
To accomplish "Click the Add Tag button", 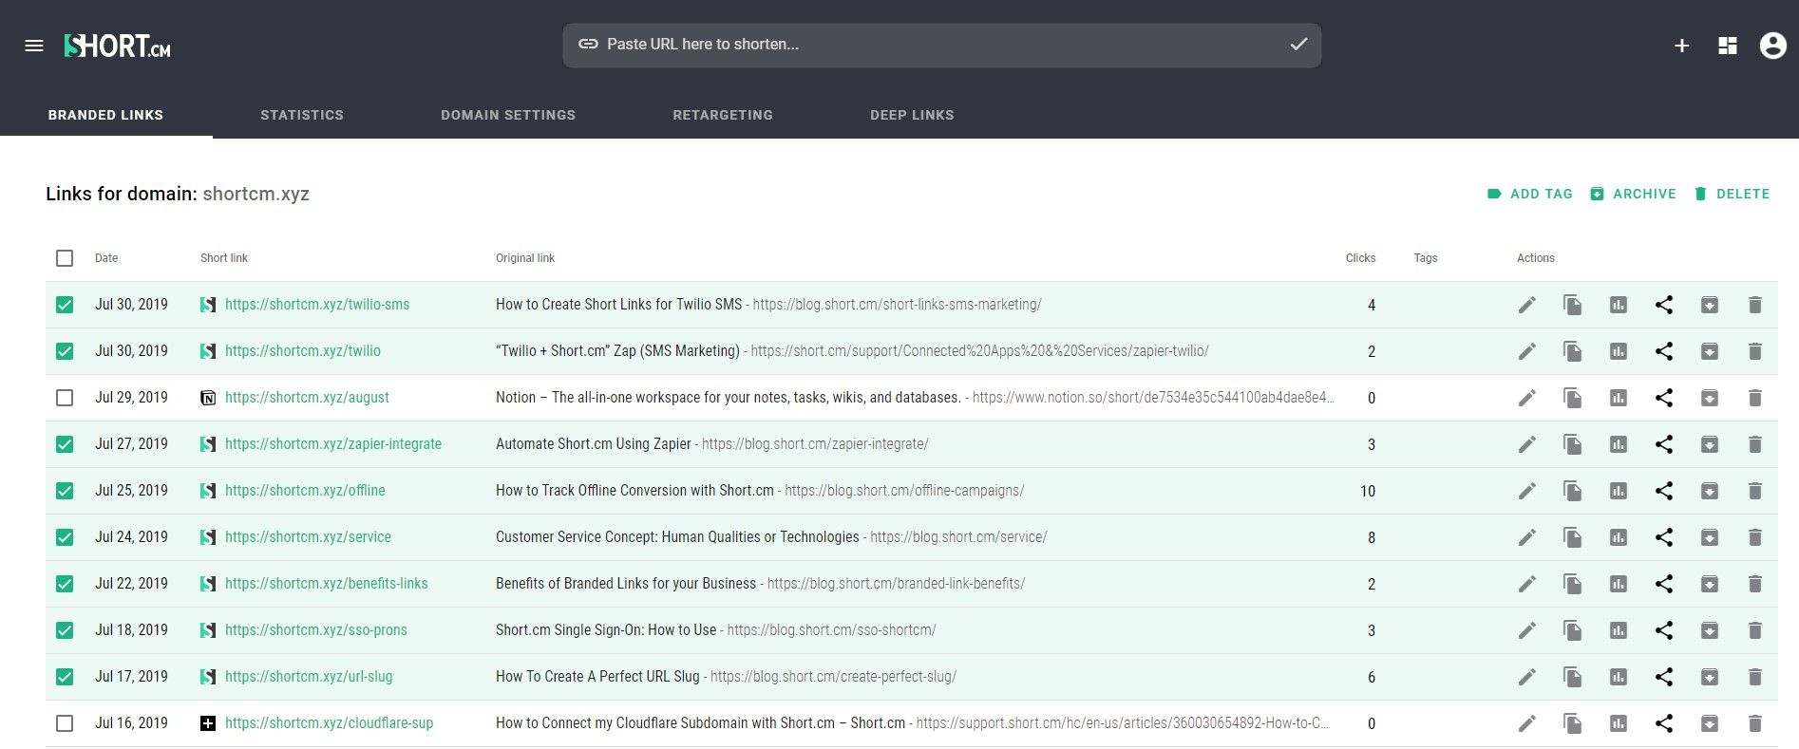I will (1529, 194).
